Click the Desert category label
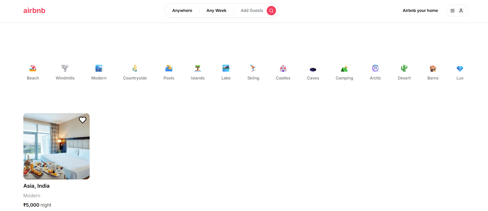The height and width of the screenshot is (211, 488). tap(404, 78)
